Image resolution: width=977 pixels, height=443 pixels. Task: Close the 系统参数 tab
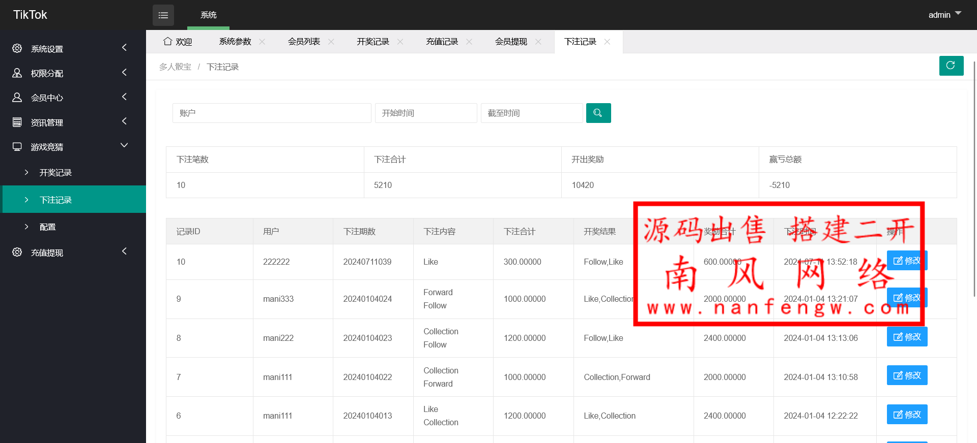[x=262, y=42]
